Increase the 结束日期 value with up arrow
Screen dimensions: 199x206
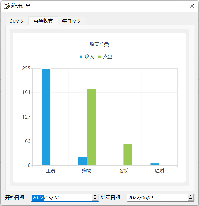coord(191,196)
